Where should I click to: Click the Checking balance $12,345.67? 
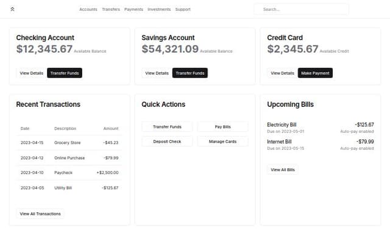[x=44, y=49]
